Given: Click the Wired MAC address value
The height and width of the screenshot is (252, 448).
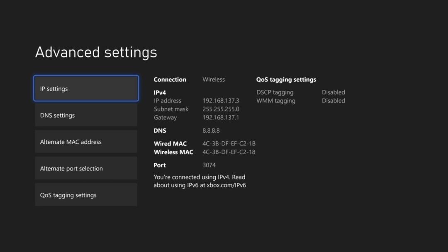Looking at the screenshot, I should pos(229,143).
